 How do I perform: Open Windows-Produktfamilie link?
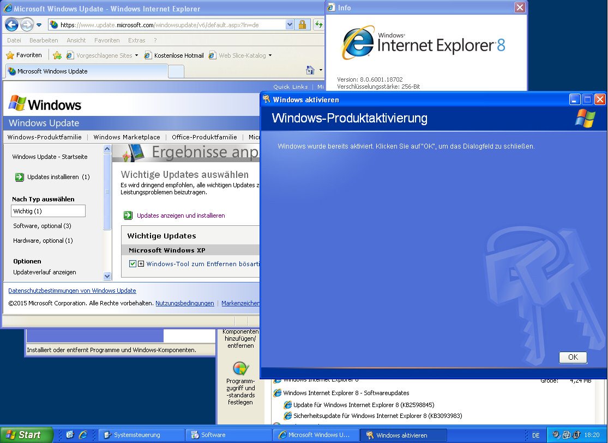pos(45,137)
